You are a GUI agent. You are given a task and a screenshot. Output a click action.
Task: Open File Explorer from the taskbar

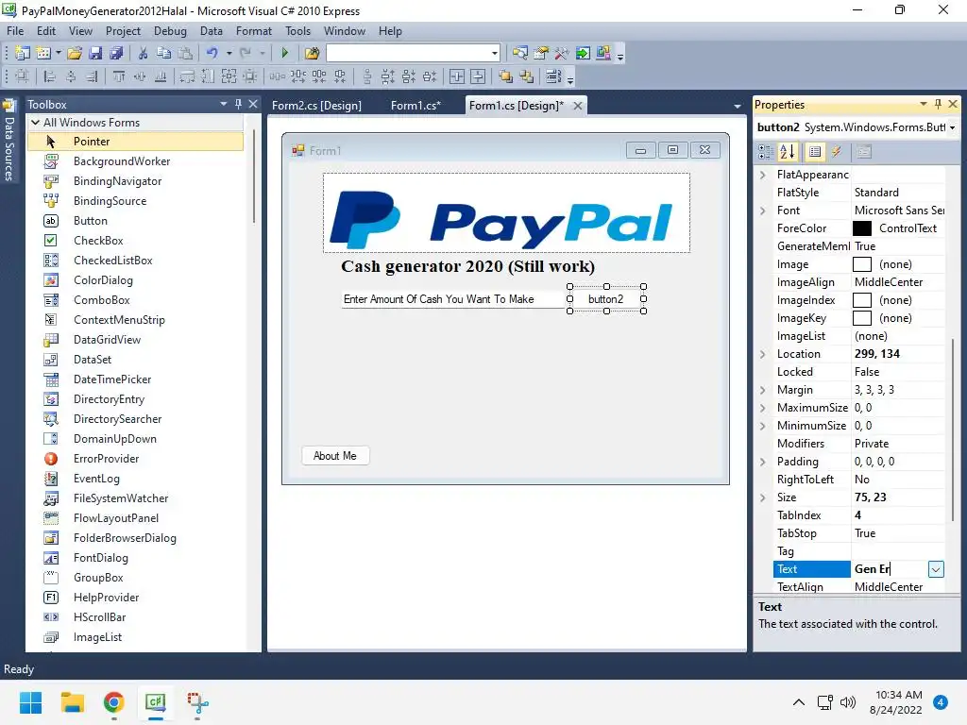[x=72, y=702]
